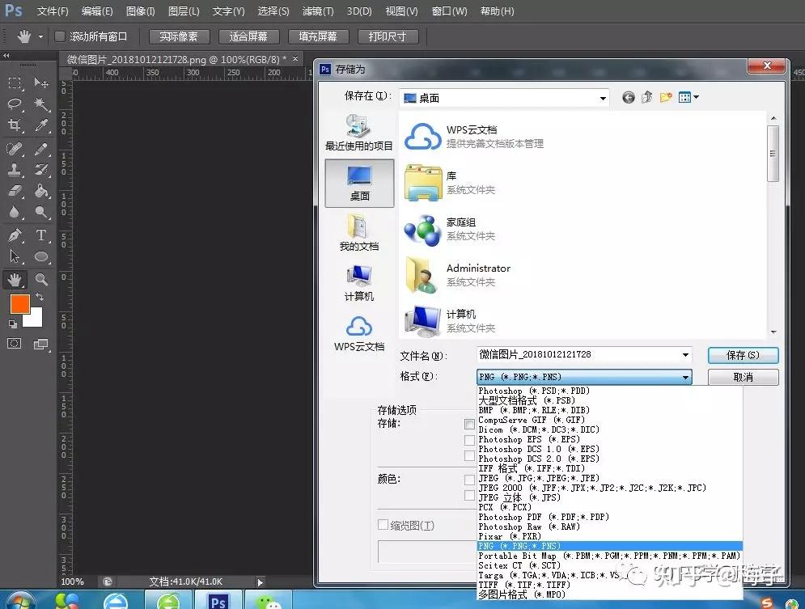The image size is (805, 609).
Task: Open the 文件(F) menu
Action: pyautogui.click(x=53, y=11)
